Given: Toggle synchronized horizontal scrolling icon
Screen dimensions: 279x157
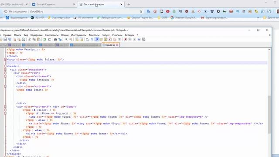Looking at the screenshot, I should pyautogui.click(x=82, y=39).
